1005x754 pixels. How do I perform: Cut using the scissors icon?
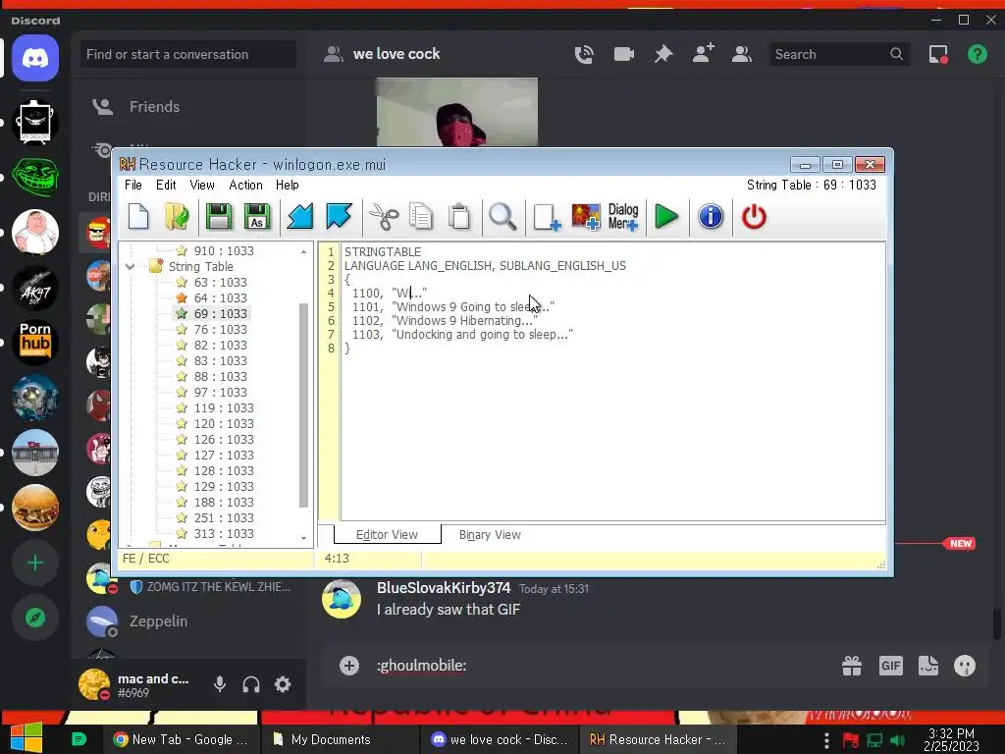coord(384,217)
